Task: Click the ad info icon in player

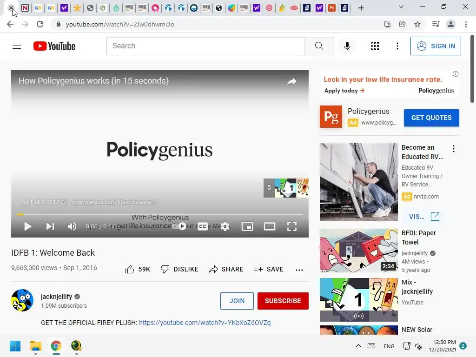Action: point(64,202)
